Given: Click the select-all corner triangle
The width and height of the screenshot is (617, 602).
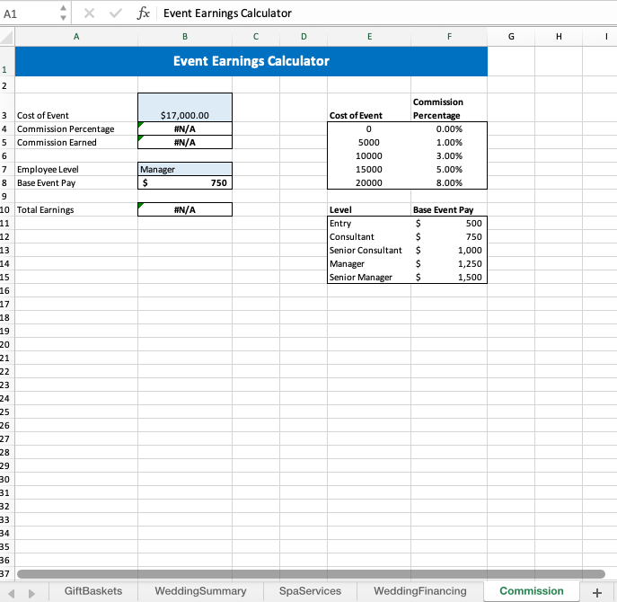Looking at the screenshot, I should pos(6,37).
